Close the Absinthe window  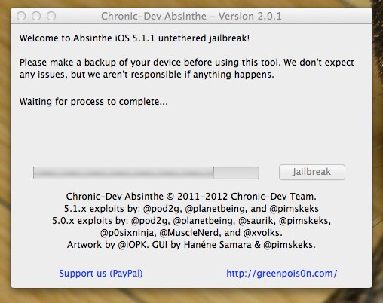point(21,16)
